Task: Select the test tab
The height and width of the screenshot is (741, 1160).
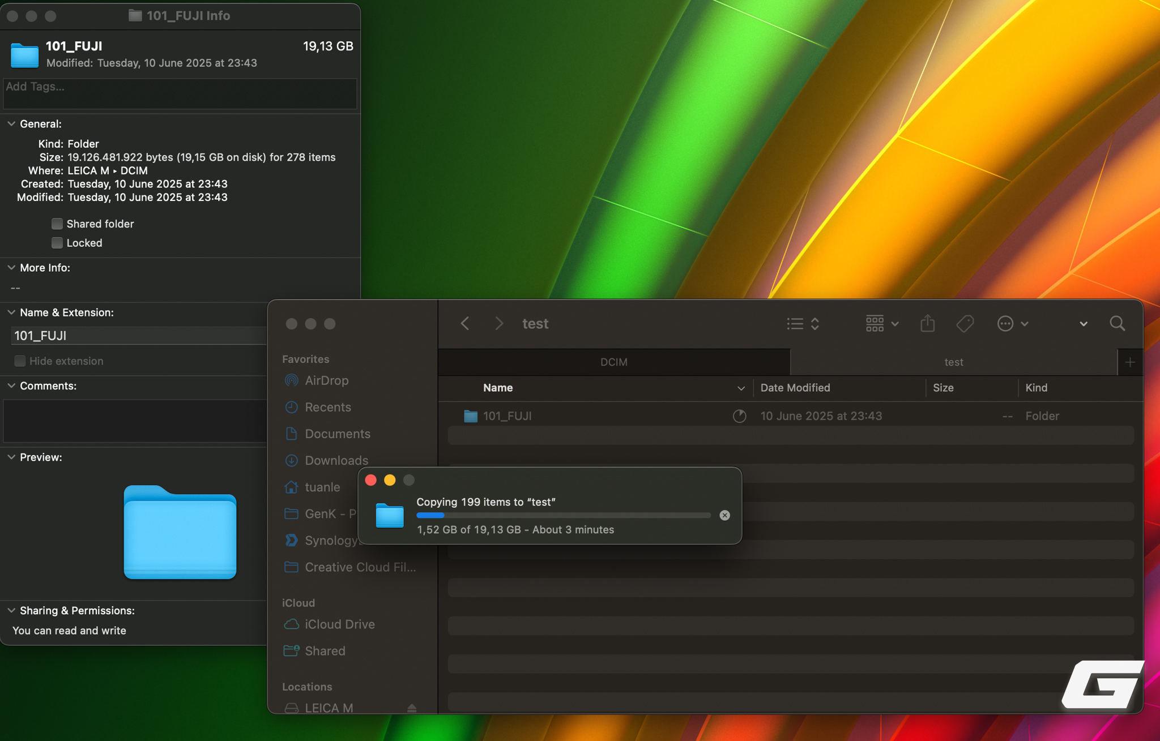Action: point(953,362)
